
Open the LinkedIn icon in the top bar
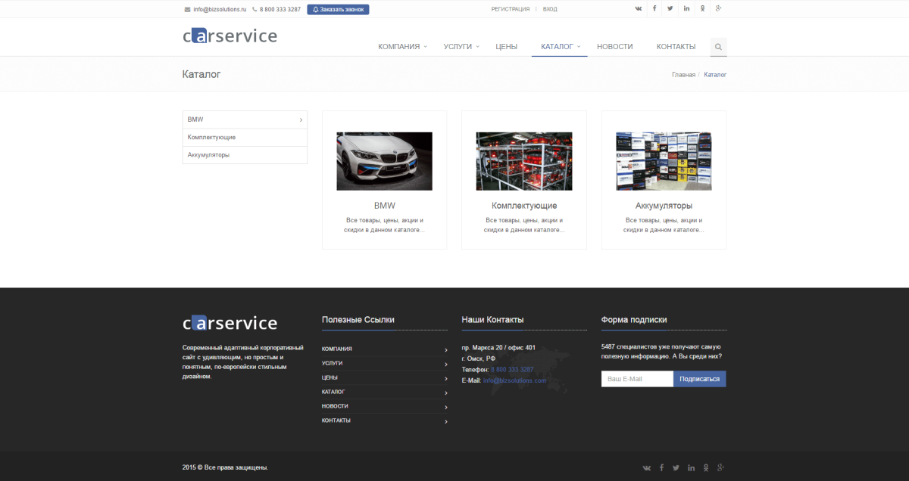[686, 8]
